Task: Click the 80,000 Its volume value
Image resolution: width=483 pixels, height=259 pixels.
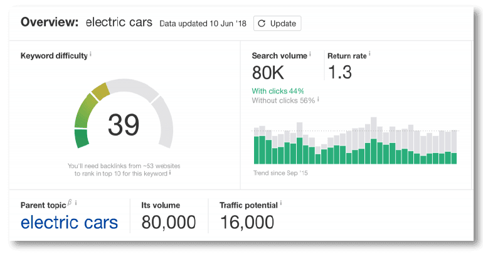Action: [168, 222]
